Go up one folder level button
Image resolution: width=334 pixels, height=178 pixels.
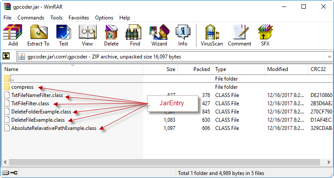[7, 56]
